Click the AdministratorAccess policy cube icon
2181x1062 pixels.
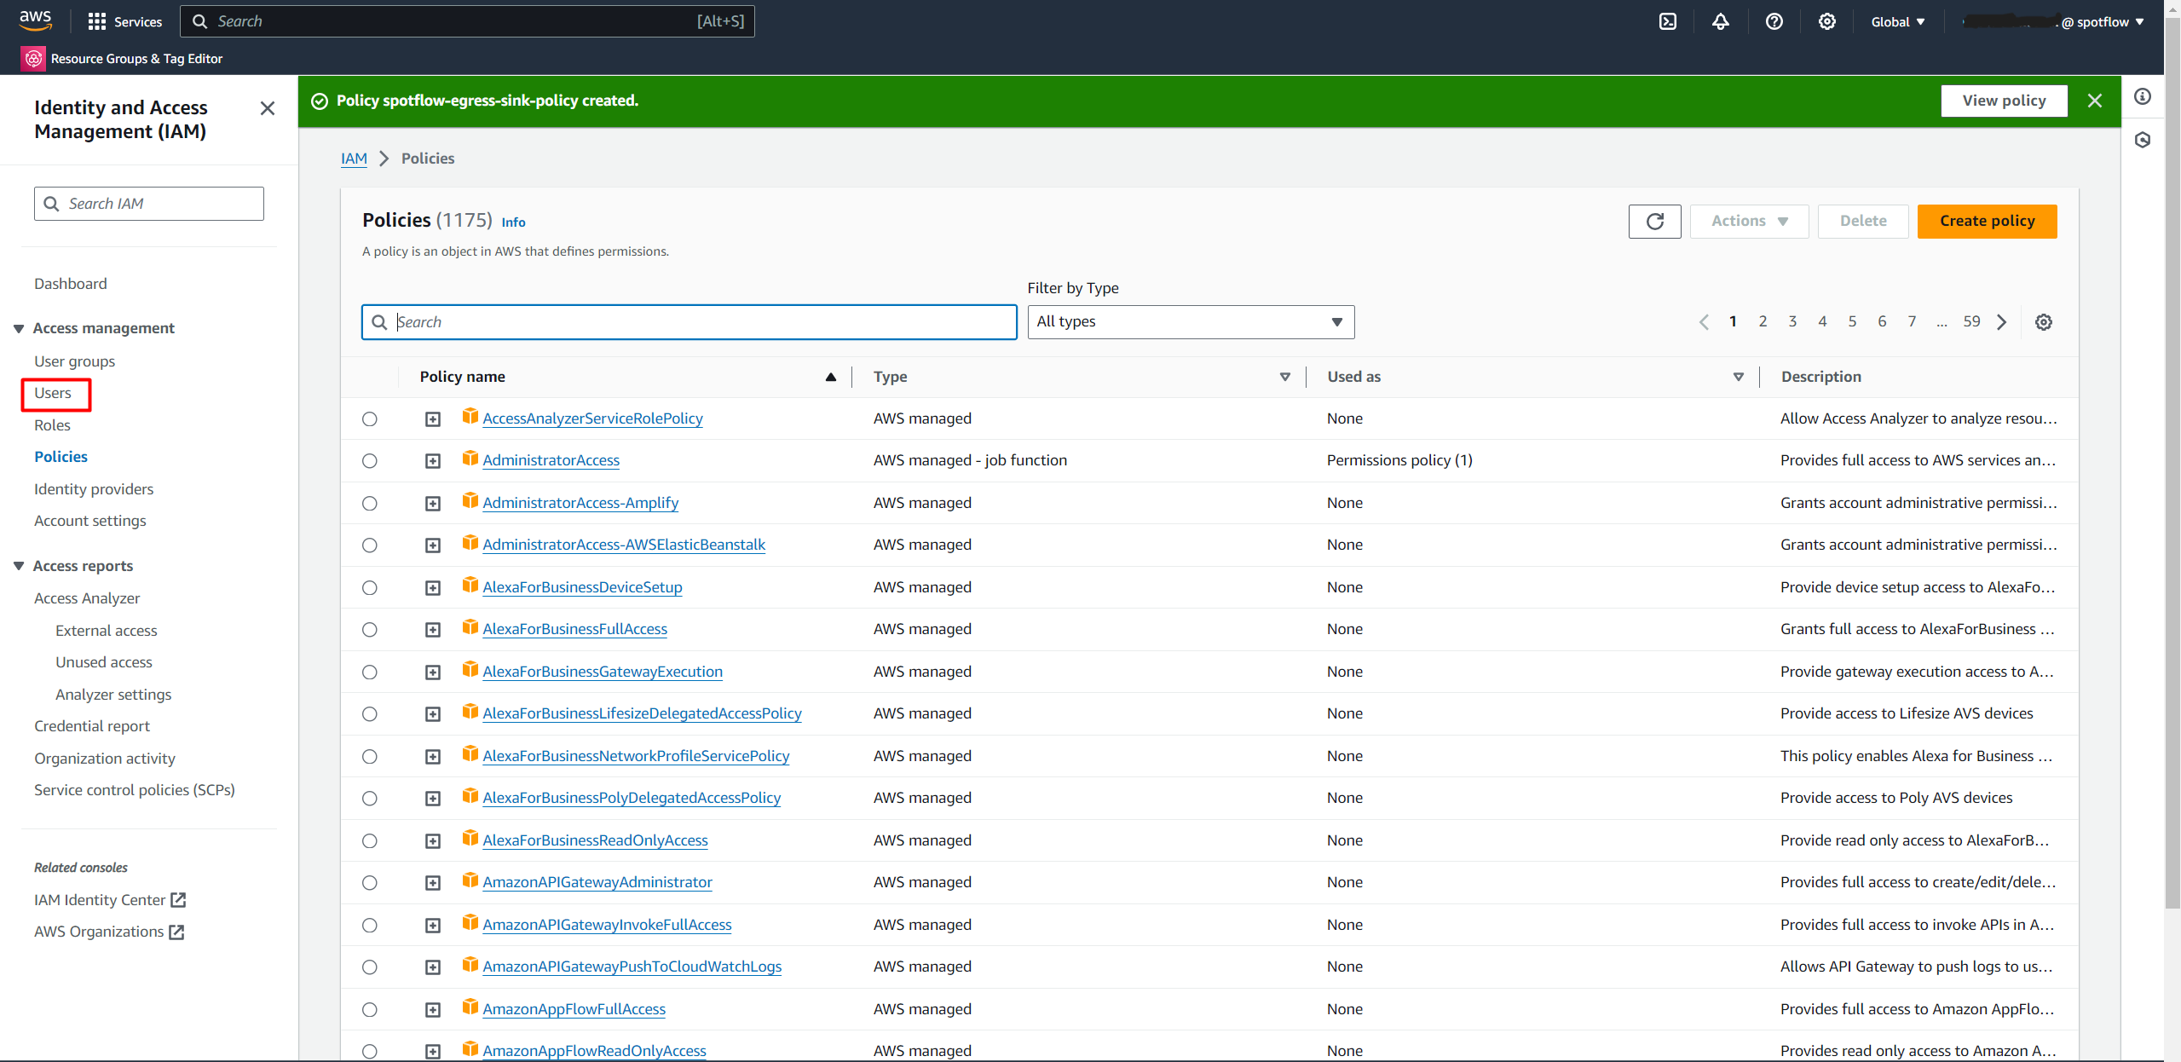coord(470,459)
